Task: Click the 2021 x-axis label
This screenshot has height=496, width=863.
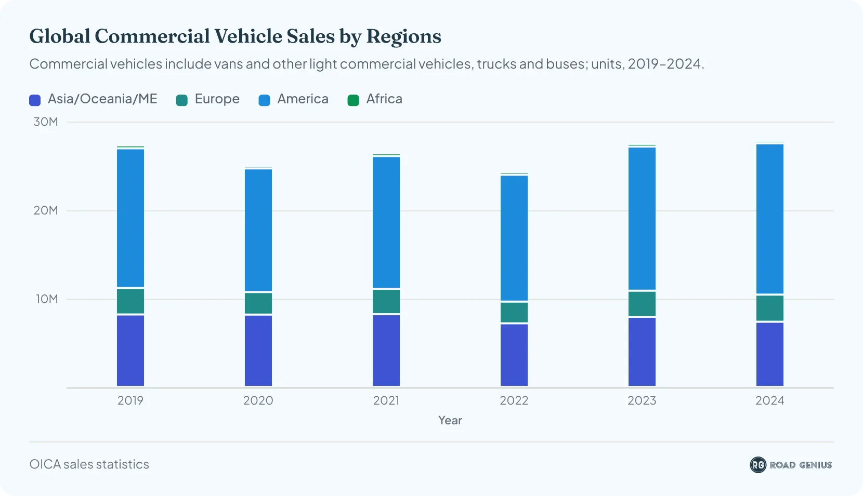Action: click(386, 400)
